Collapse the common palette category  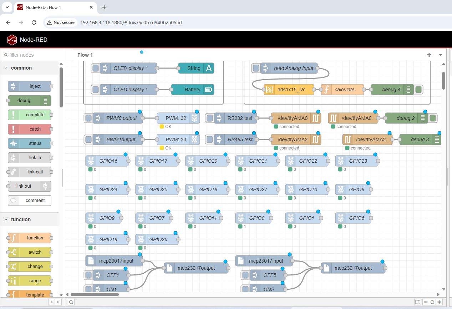click(x=29, y=68)
